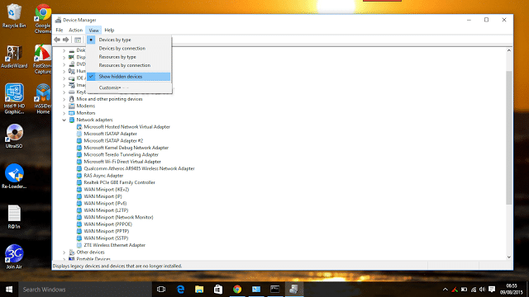
Task: Choose Customise from View menu
Action: pyautogui.click(x=129, y=87)
